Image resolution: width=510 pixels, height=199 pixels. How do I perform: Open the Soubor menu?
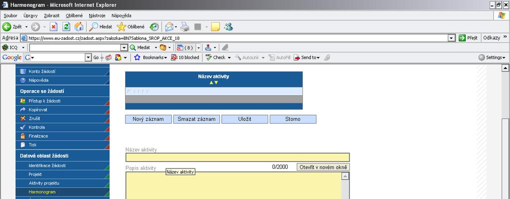coord(10,15)
